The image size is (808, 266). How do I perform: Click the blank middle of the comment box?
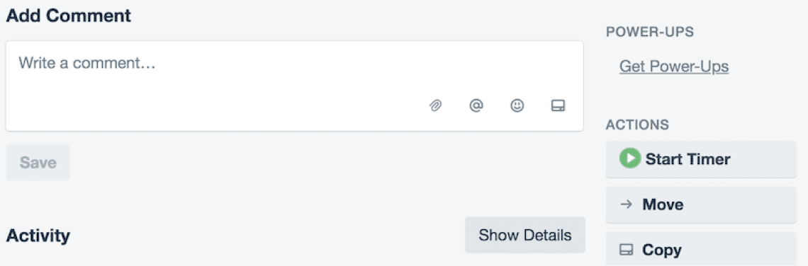(x=294, y=86)
